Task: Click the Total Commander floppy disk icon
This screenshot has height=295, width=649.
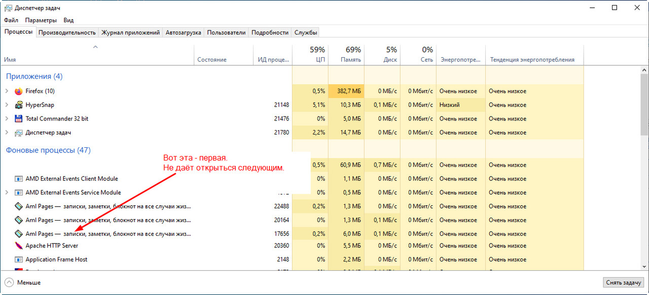Action: [19, 118]
